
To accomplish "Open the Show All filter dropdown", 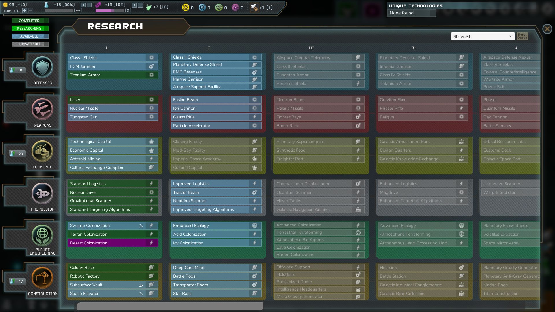I will tap(482, 36).
